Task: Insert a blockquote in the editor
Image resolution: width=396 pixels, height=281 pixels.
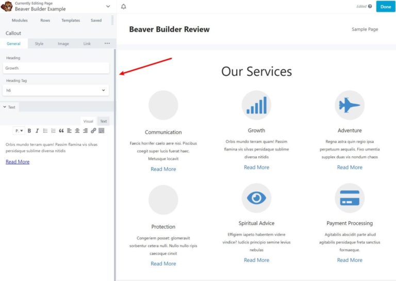Action: [x=61, y=131]
